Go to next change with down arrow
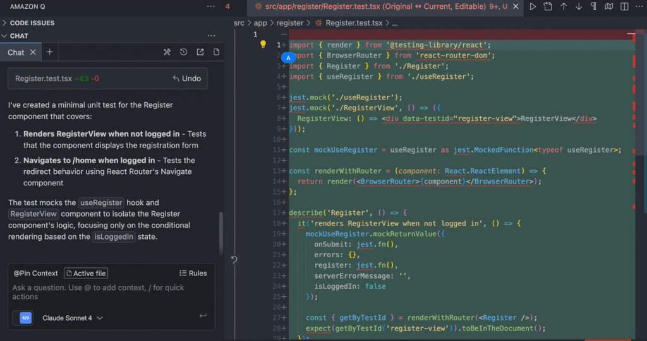The height and width of the screenshot is (341, 647). 579,6
